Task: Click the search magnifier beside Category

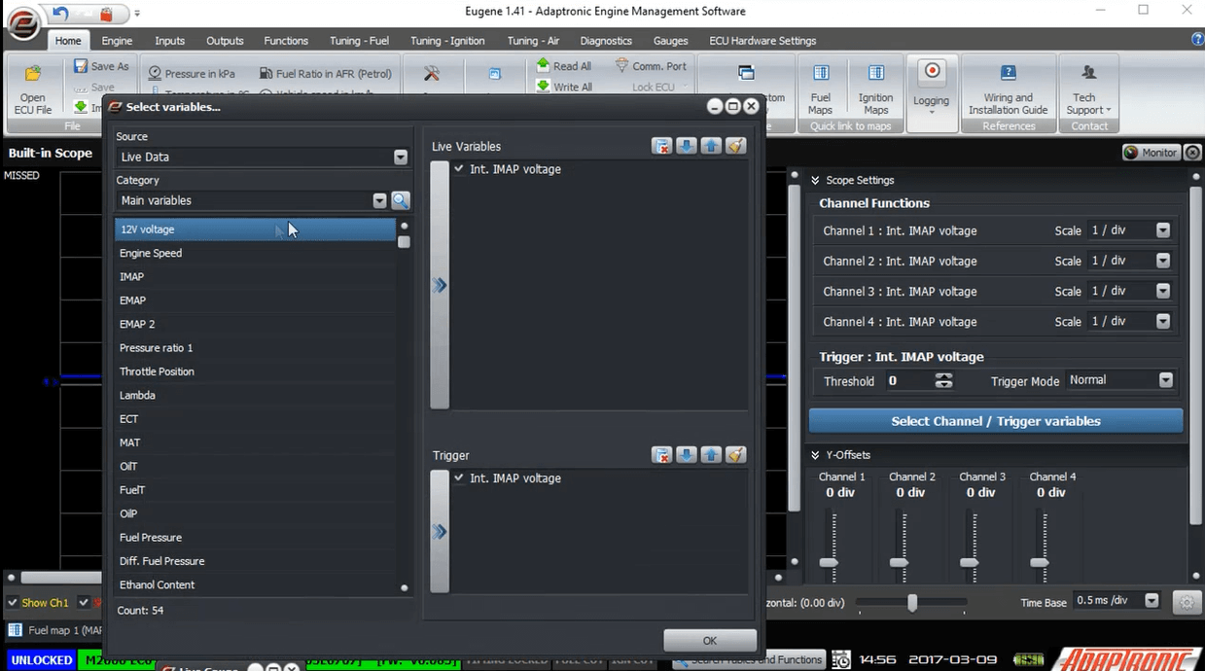Action: 400,200
